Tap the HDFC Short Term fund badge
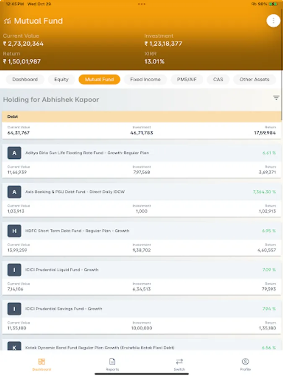 click(14, 231)
